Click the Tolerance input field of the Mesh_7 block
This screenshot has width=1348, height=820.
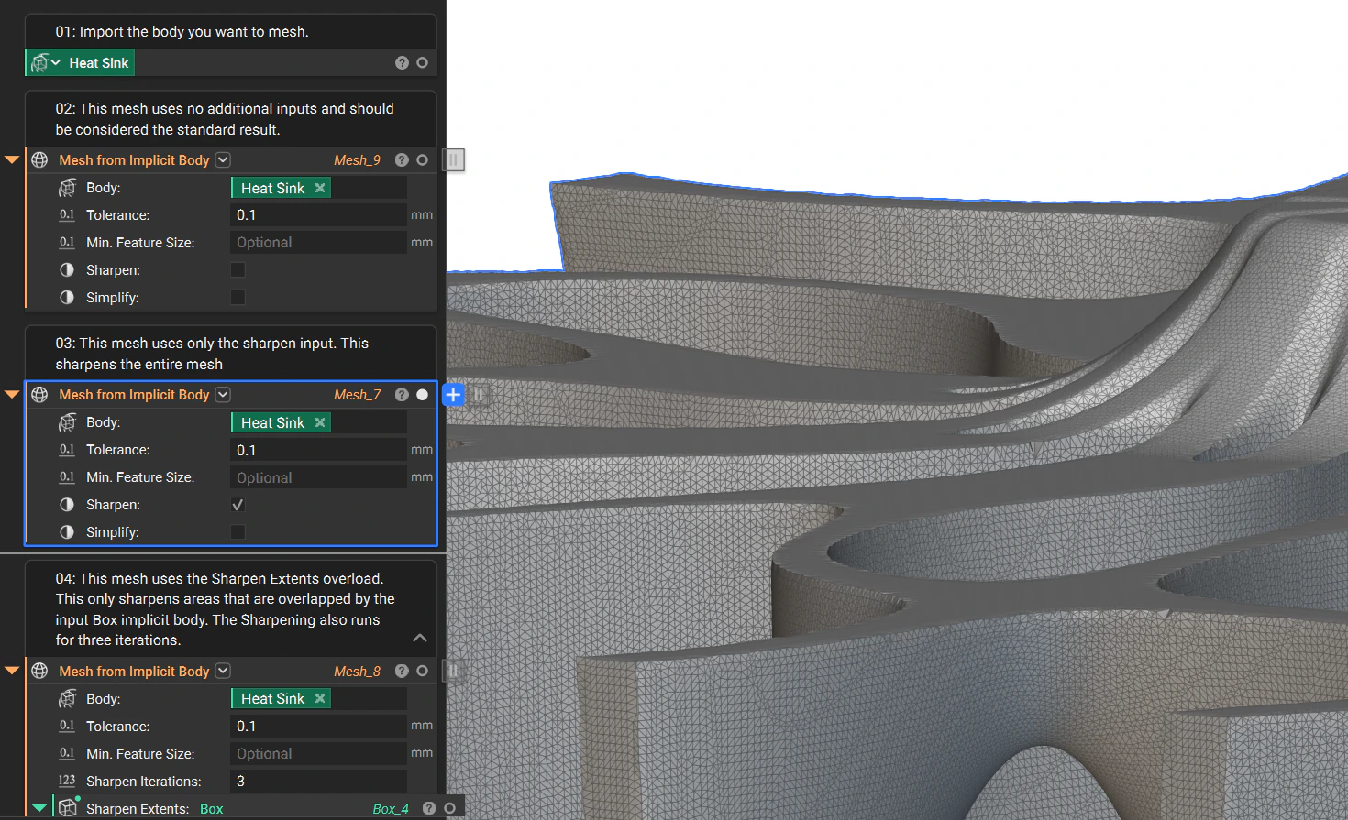point(318,449)
